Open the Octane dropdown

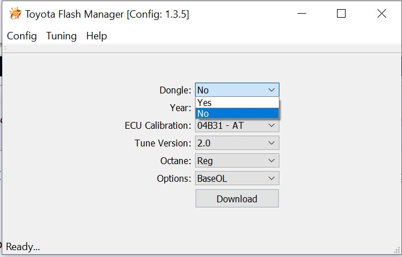click(x=237, y=161)
